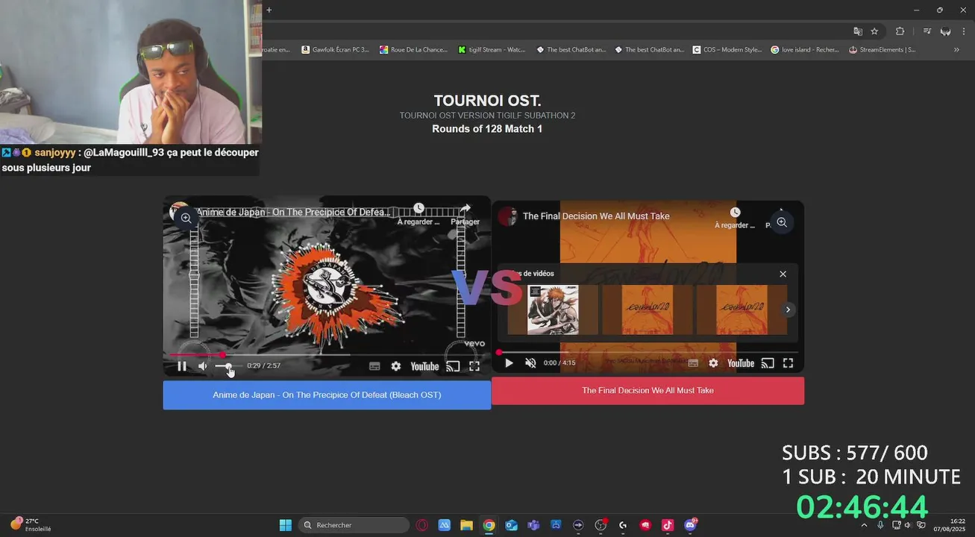Viewport: 975px width, 537px height.
Task: Switch to Google Chrome in the taskbar
Action: pyautogui.click(x=489, y=525)
